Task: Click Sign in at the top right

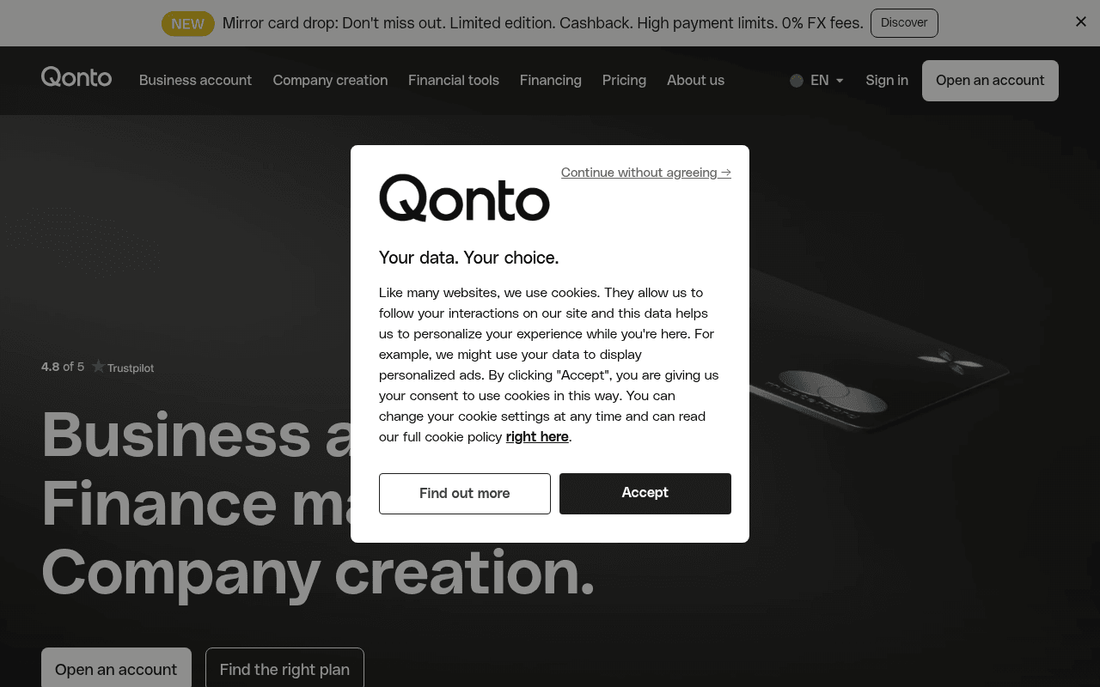Action: [886, 80]
